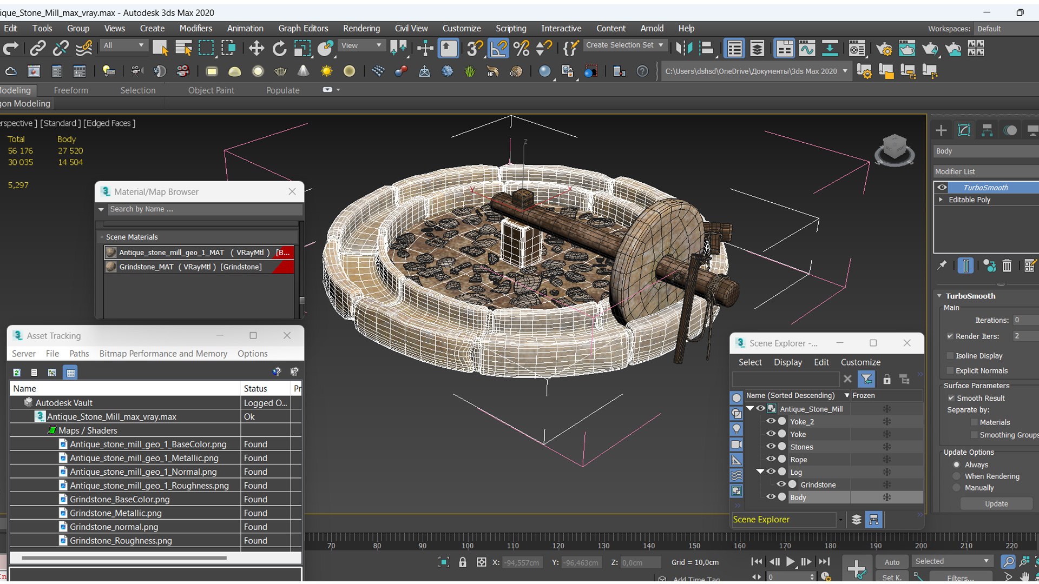Open project path dropdown arrow
The width and height of the screenshot is (1039, 584).
tap(845, 71)
